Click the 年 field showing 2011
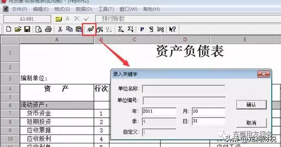This screenshot has height=147, width=281. pos(159,111)
